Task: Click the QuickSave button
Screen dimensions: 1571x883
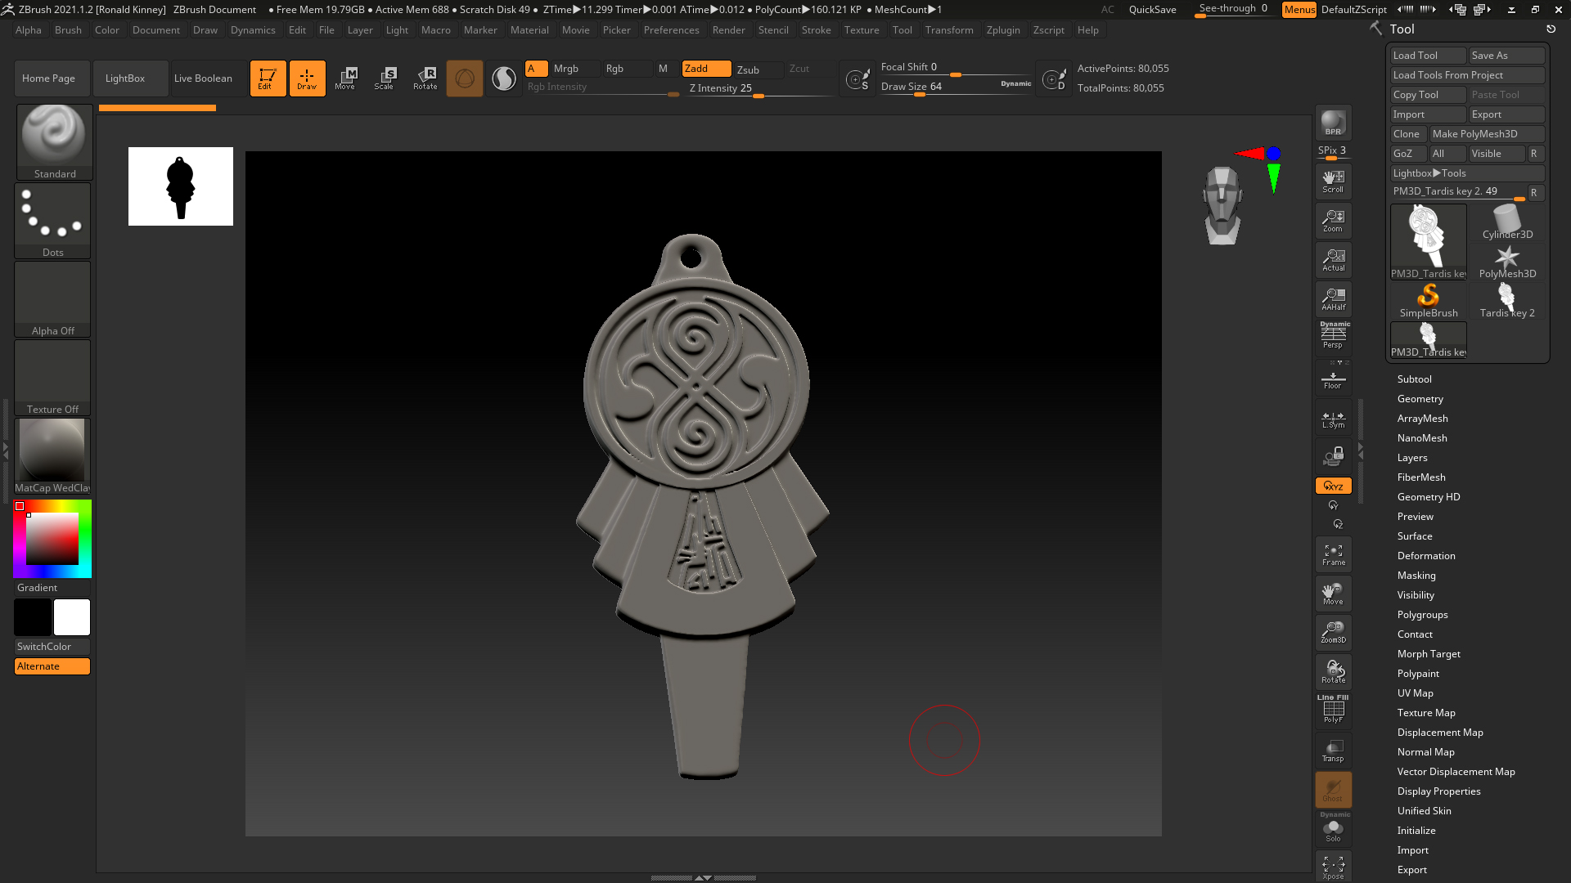Action: [x=1152, y=10]
